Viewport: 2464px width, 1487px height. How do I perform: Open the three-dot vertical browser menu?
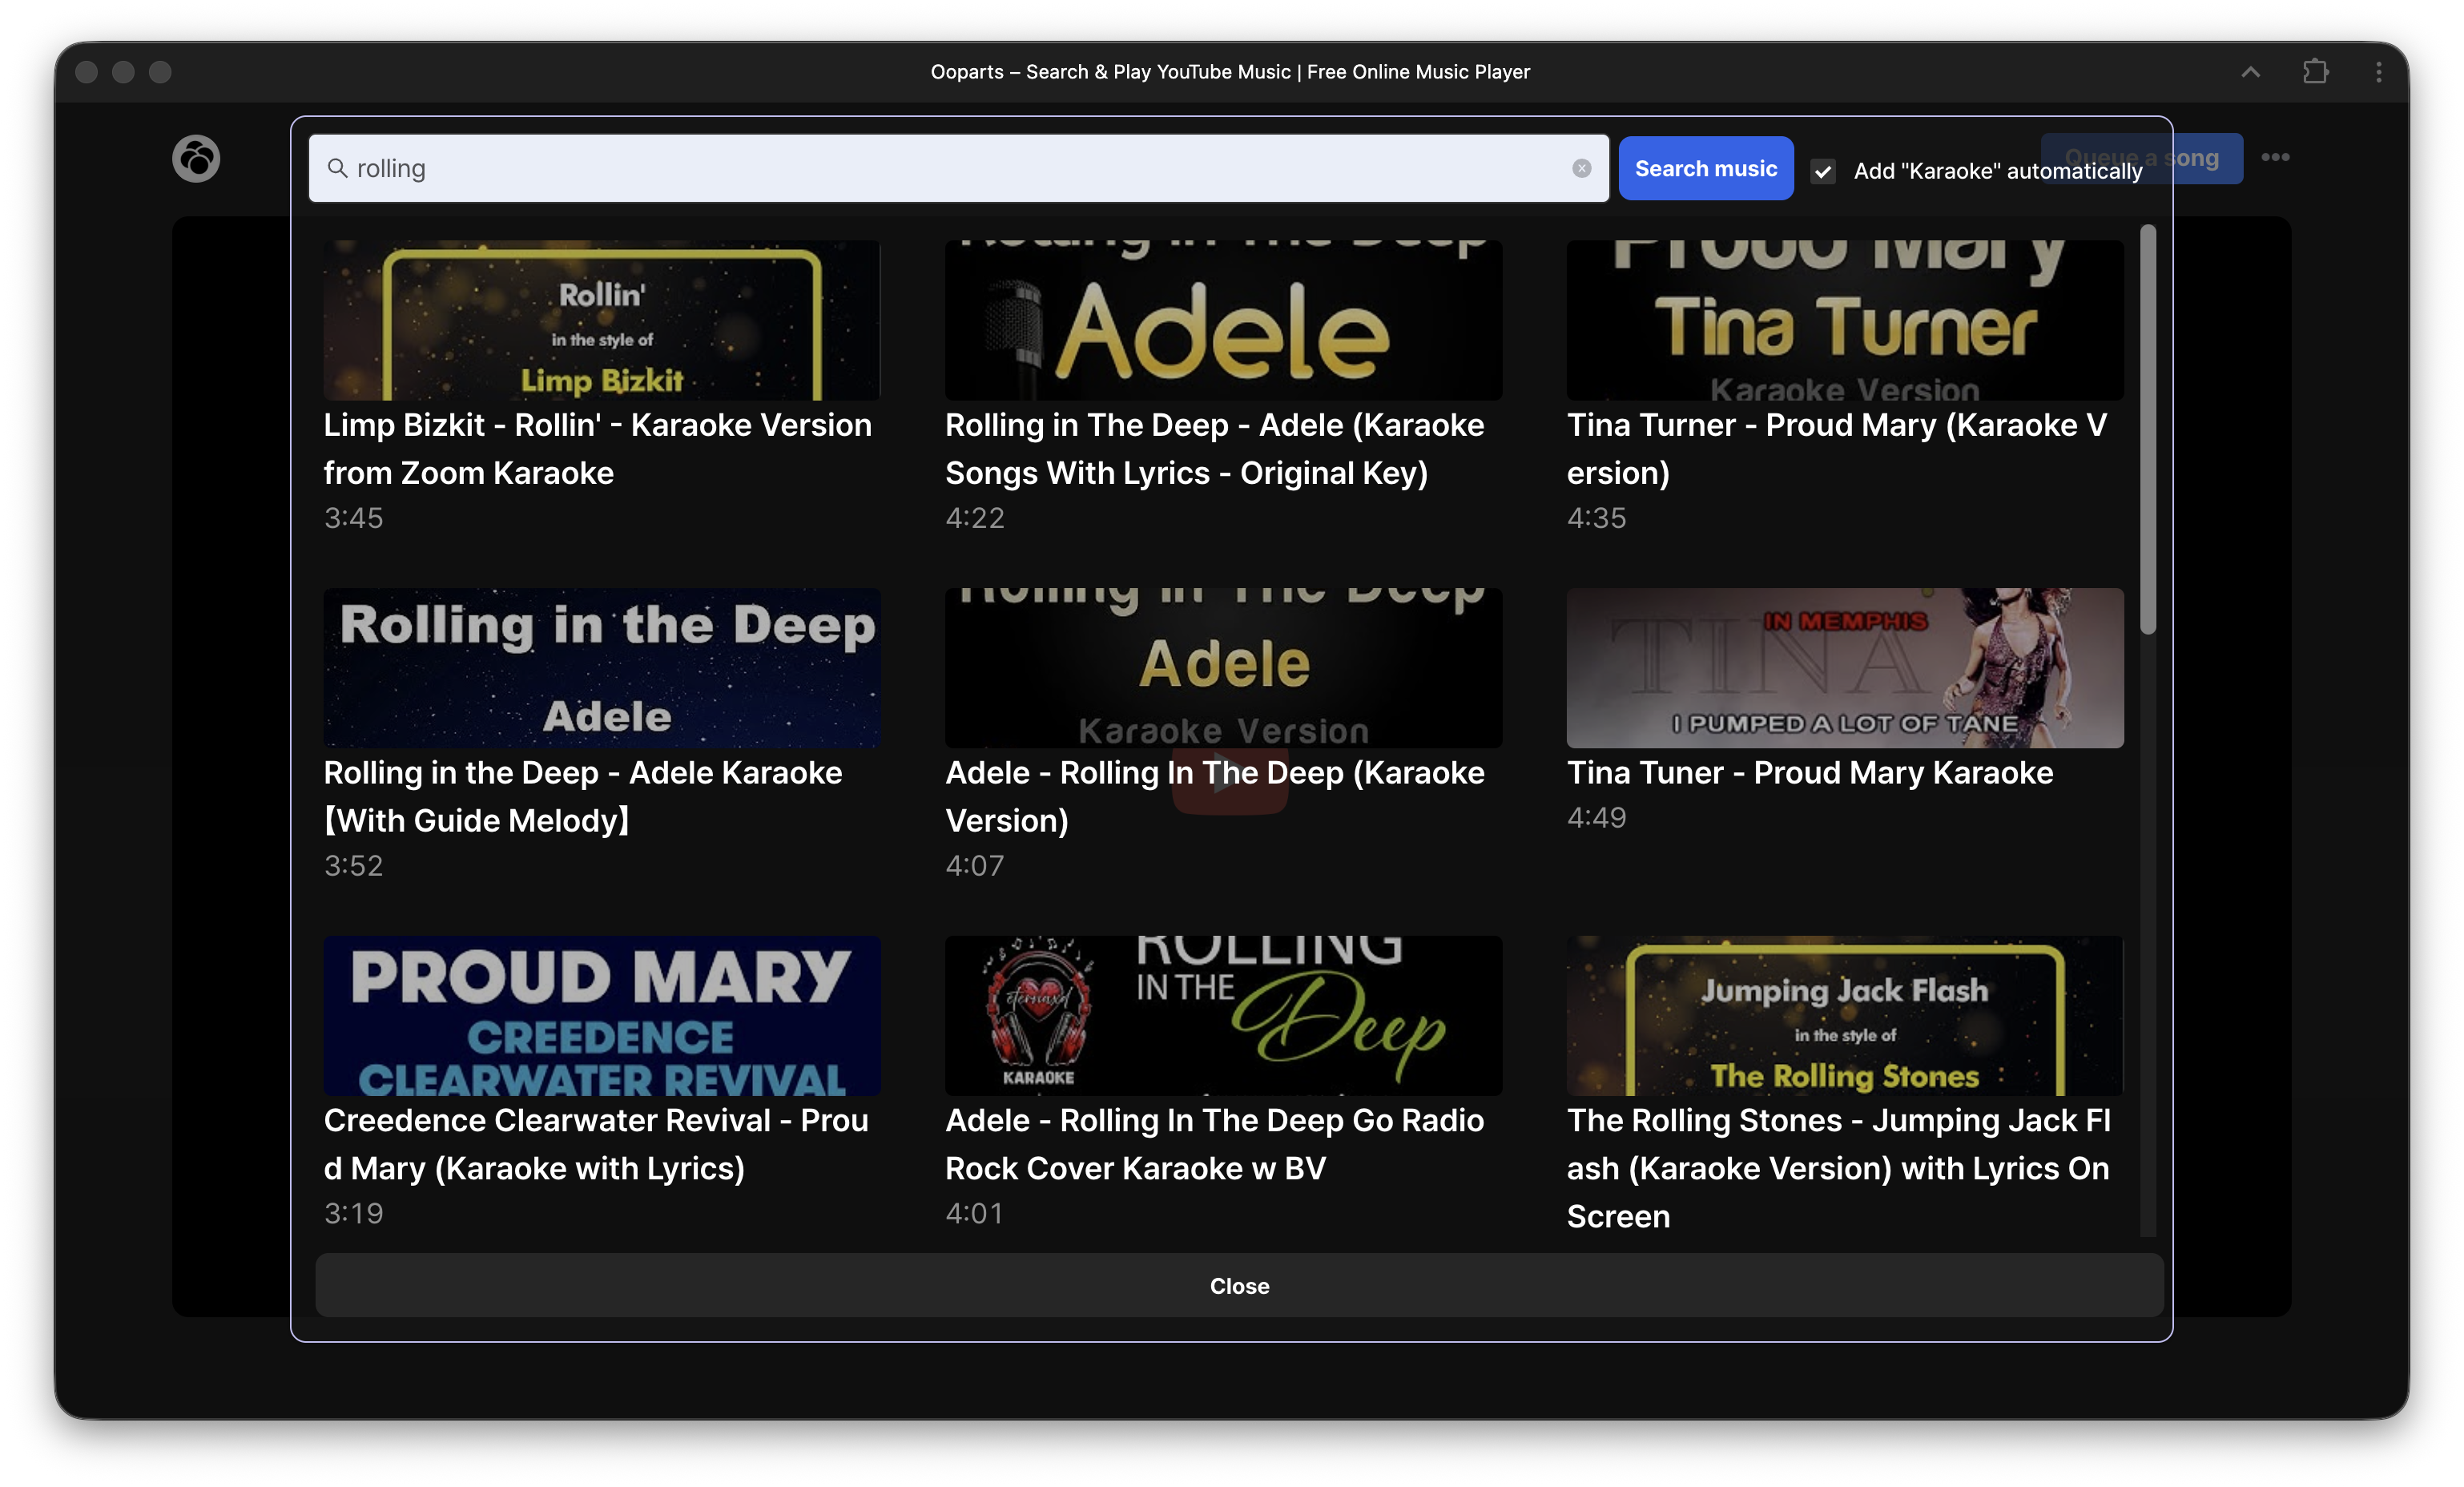(x=2378, y=72)
